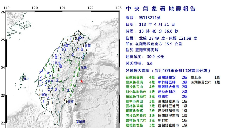Click the 臺中 city label on map

58,63
